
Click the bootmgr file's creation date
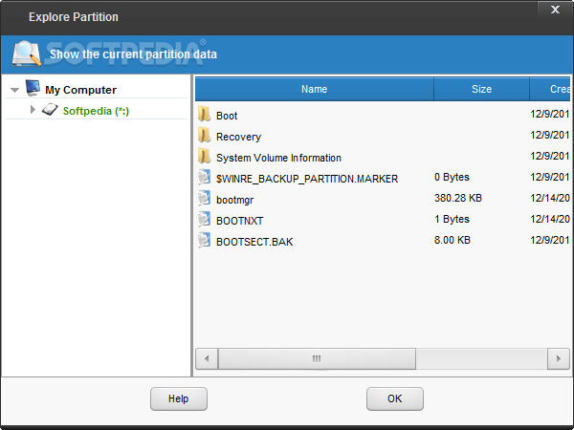tap(550, 198)
